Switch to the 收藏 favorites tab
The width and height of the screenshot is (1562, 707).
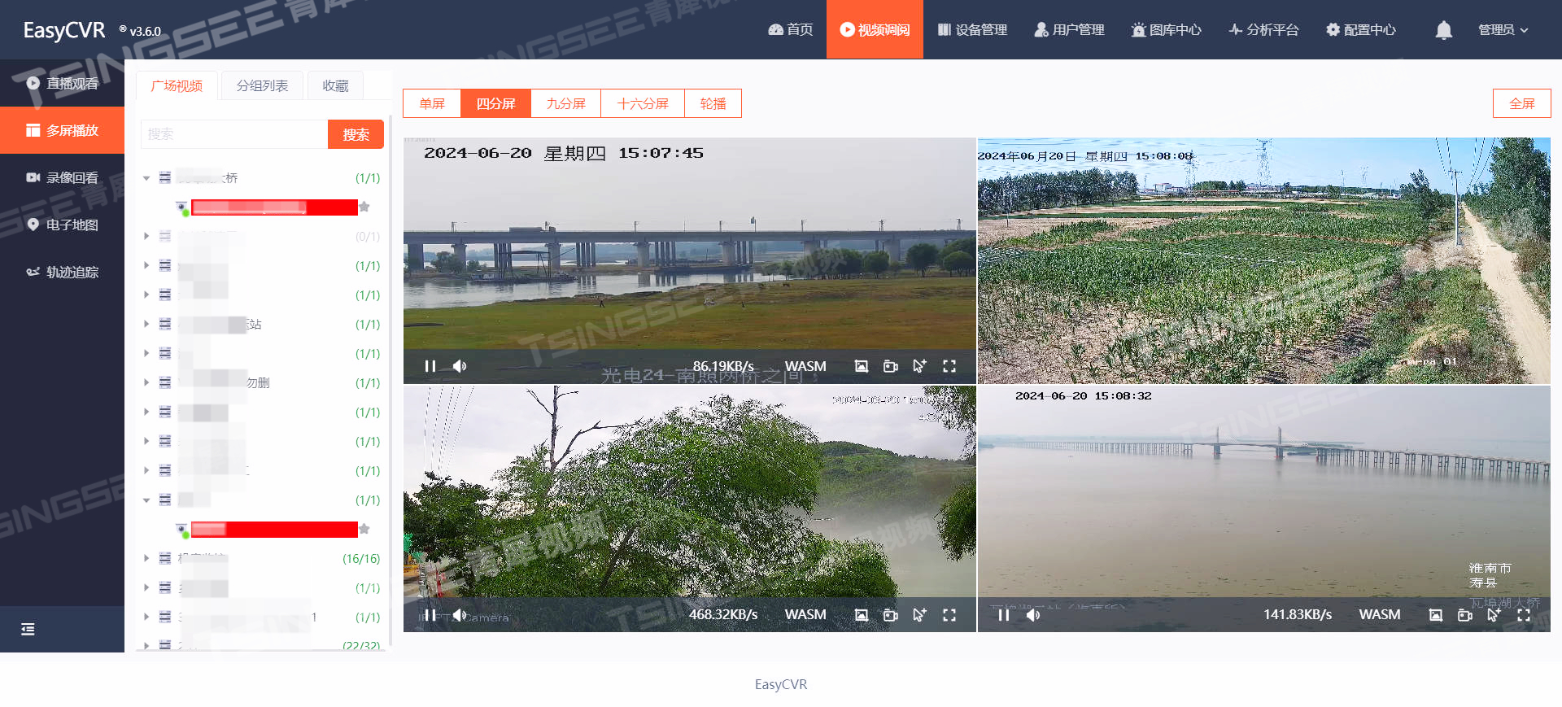click(x=335, y=85)
